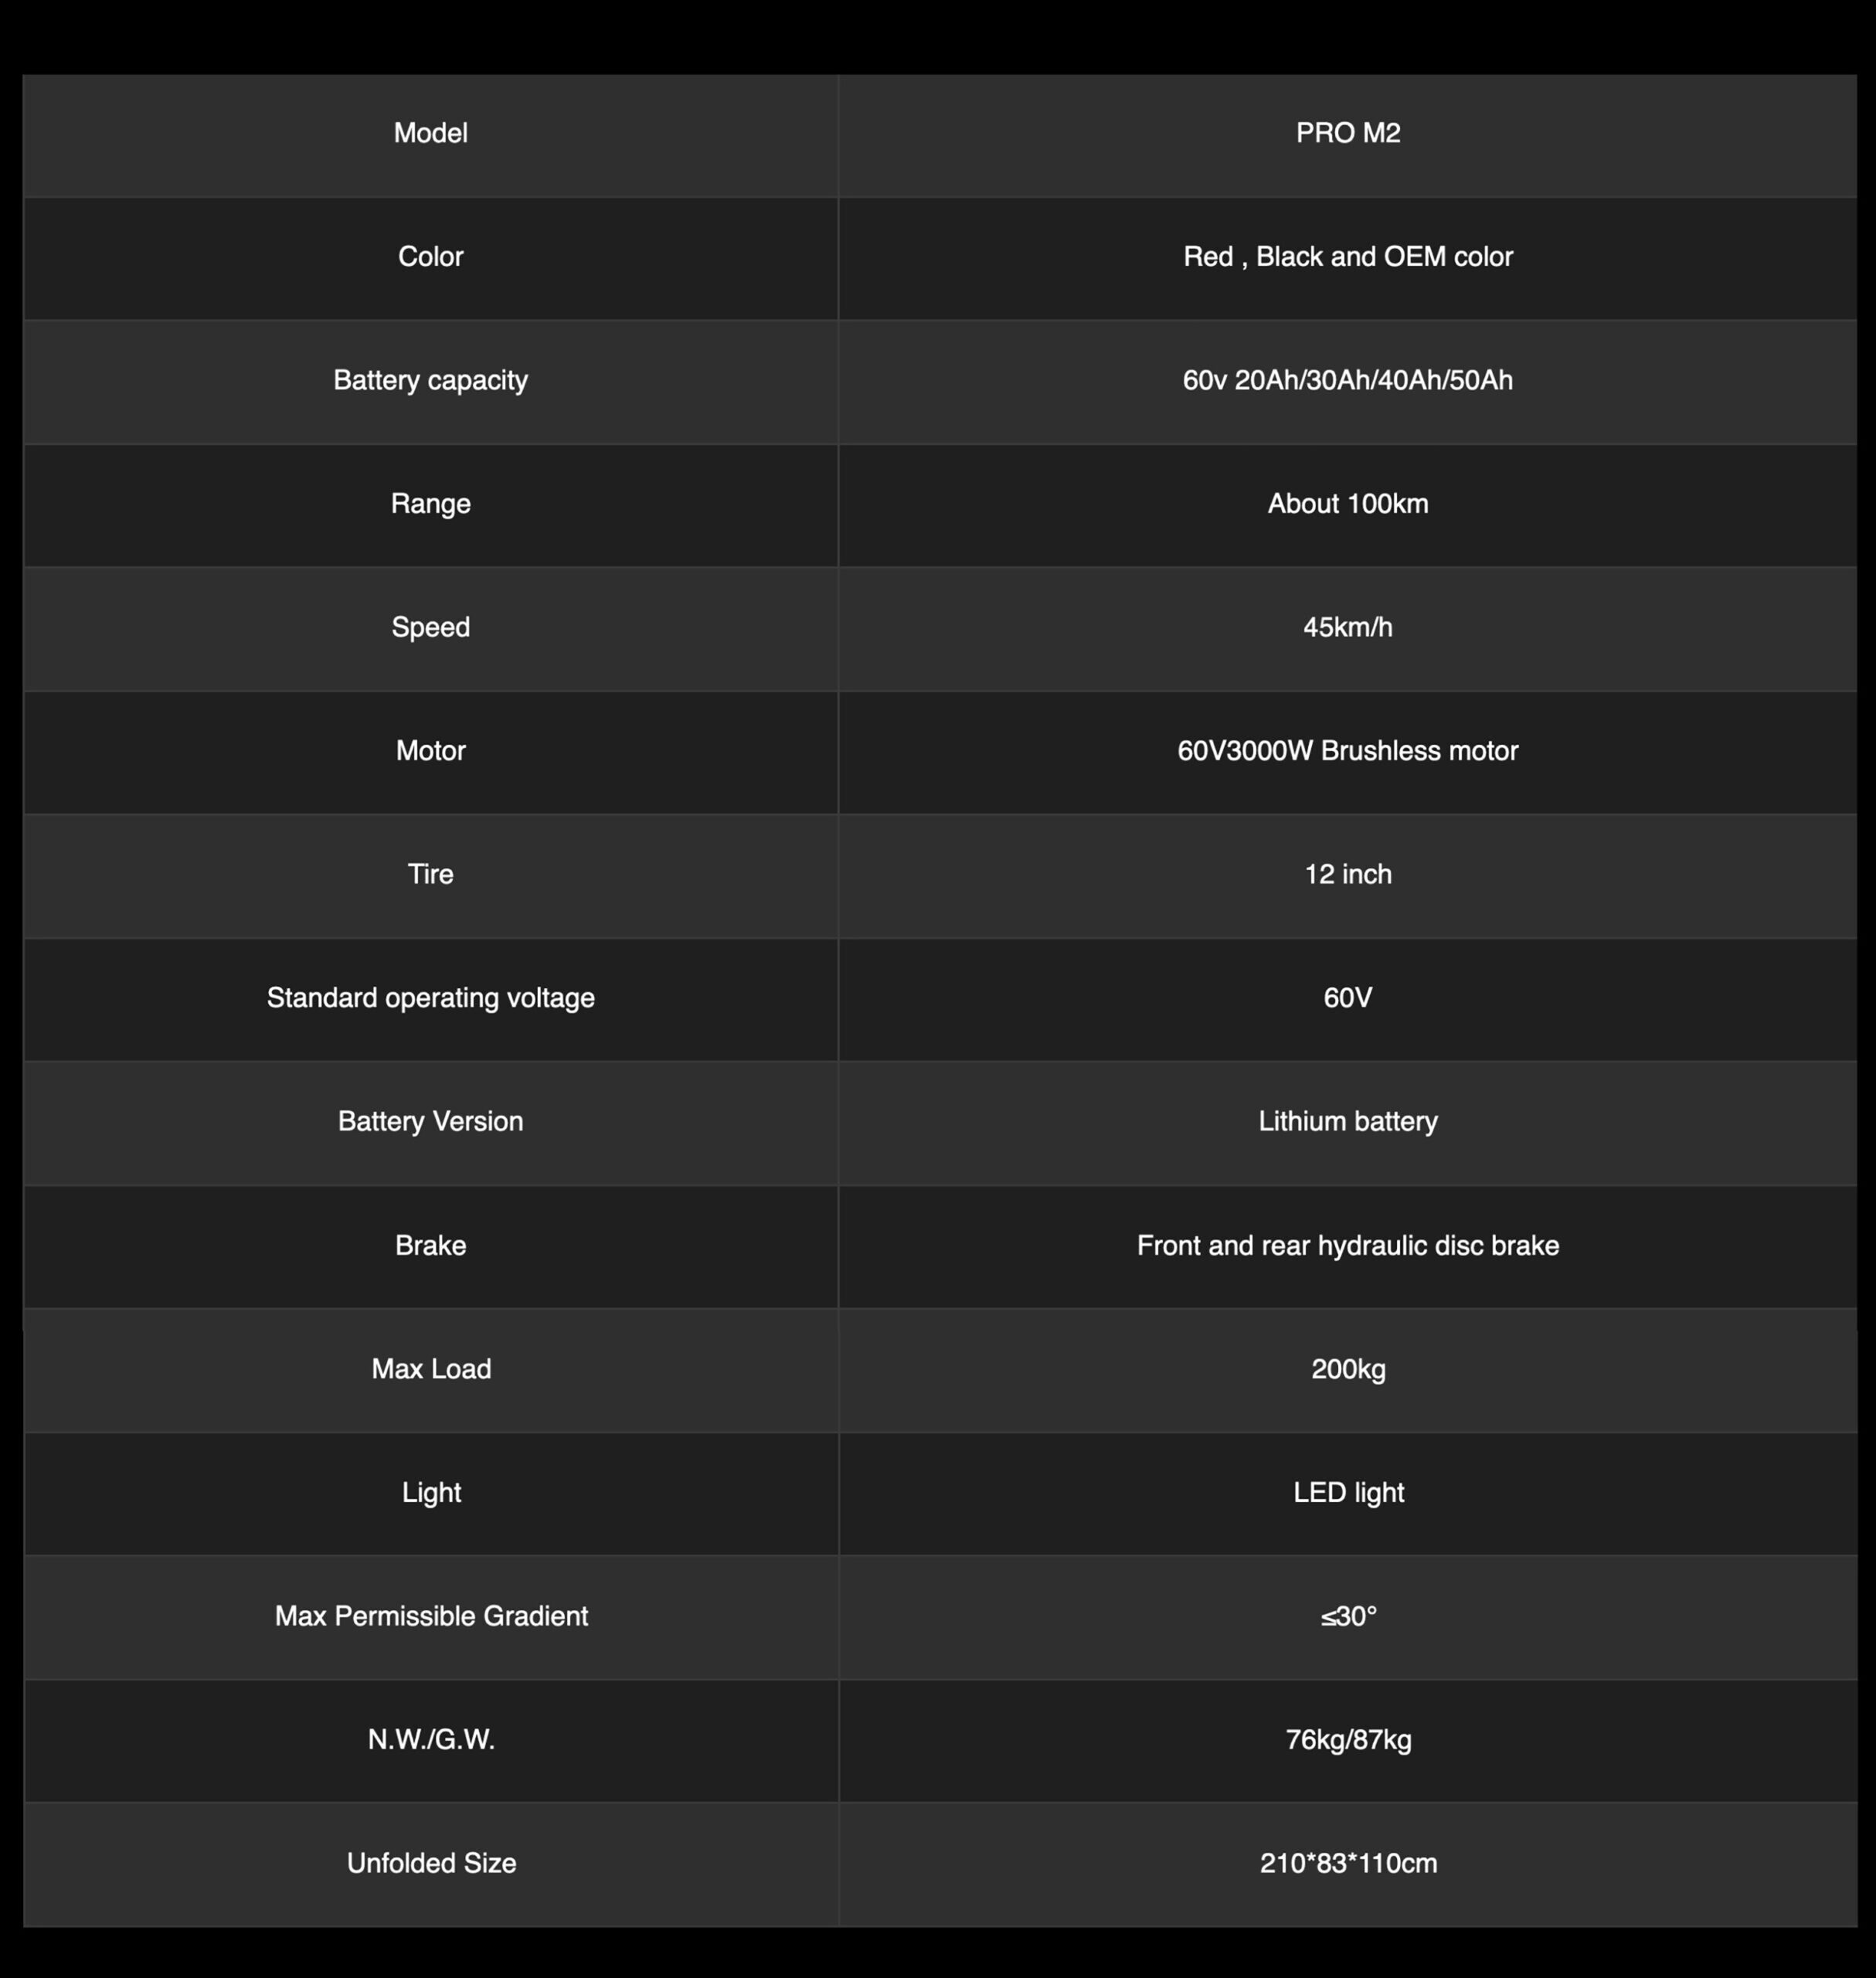
Task: Click the Motor row label
Action: point(430,751)
